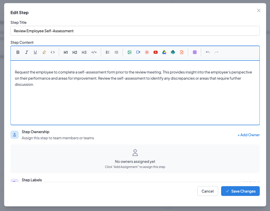The width and height of the screenshot is (270, 211).
Task: Click the 'Step Labels' heading
Action: click(x=32, y=180)
